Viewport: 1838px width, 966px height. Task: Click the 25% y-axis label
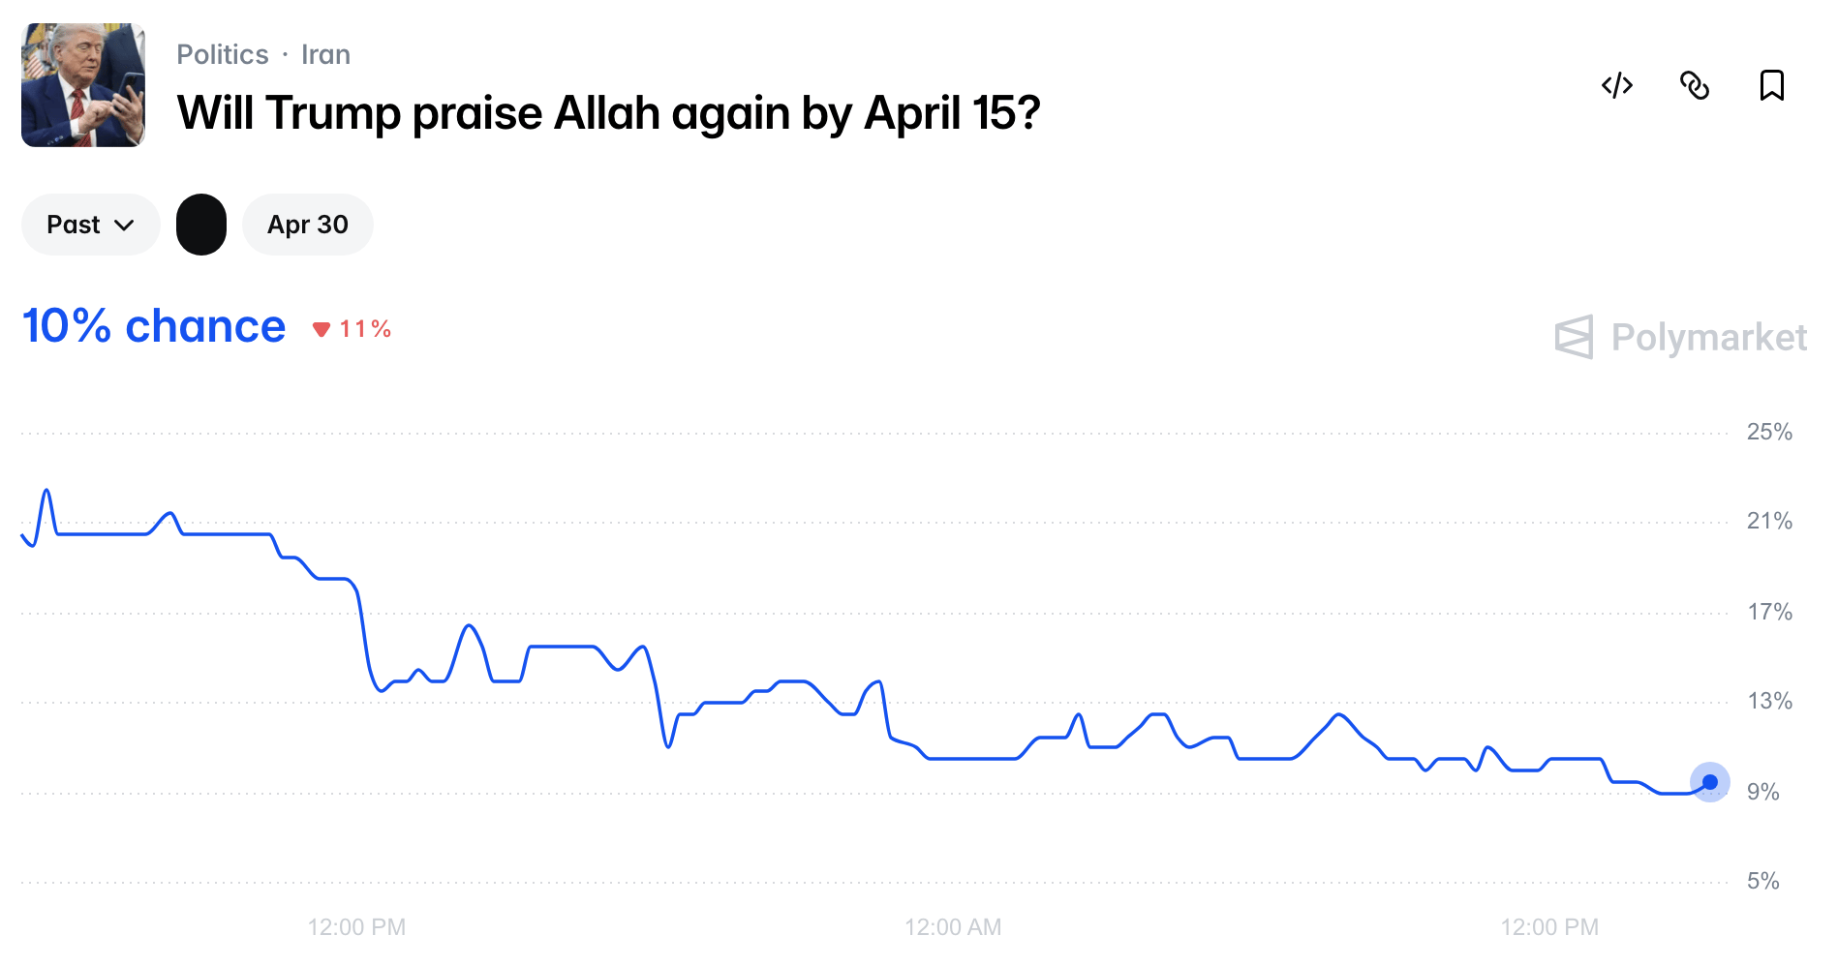[1768, 432]
